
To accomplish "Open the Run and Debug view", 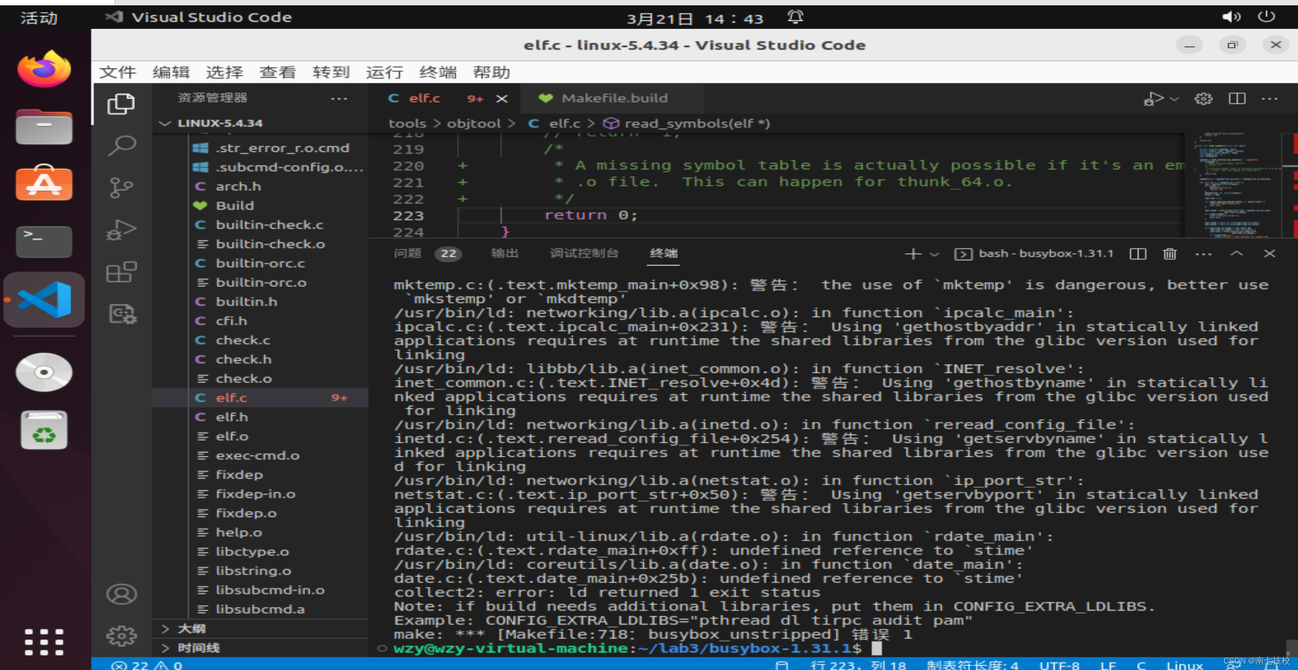I will tap(121, 230).
